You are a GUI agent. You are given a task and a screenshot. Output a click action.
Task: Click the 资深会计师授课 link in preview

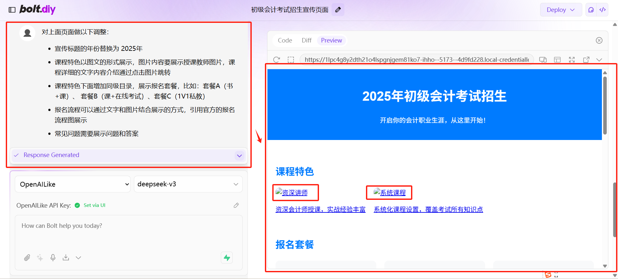click(x=321, y=209)
